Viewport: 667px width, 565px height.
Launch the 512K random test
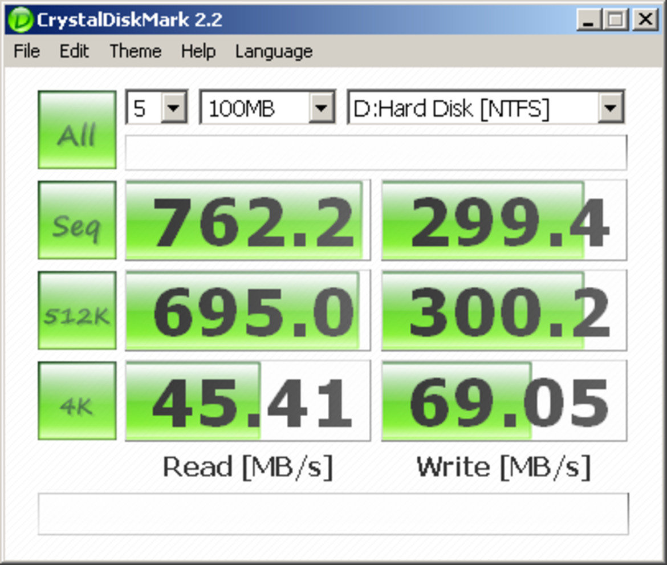click(76, 310)
